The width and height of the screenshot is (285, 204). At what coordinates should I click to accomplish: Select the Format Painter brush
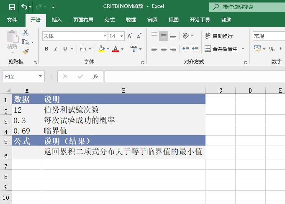coord(26,52)
